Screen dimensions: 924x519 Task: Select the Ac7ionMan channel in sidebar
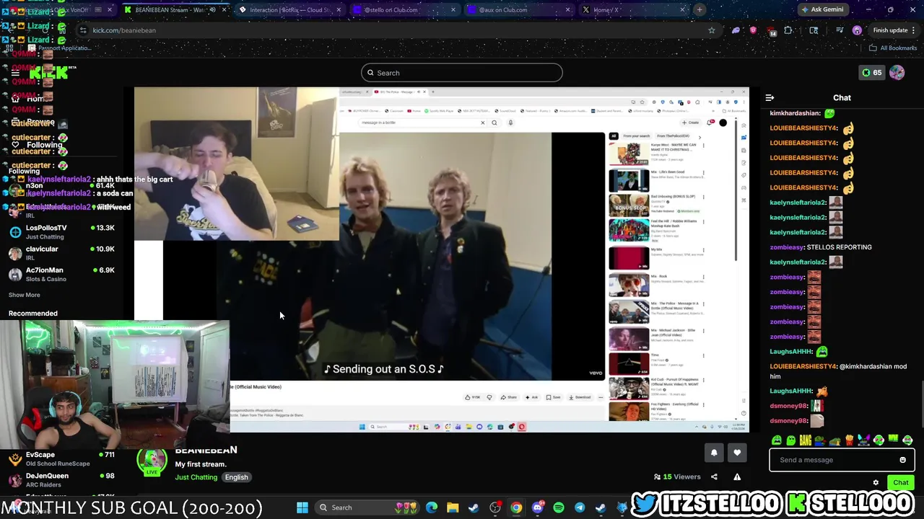click(x=61, y=274)
